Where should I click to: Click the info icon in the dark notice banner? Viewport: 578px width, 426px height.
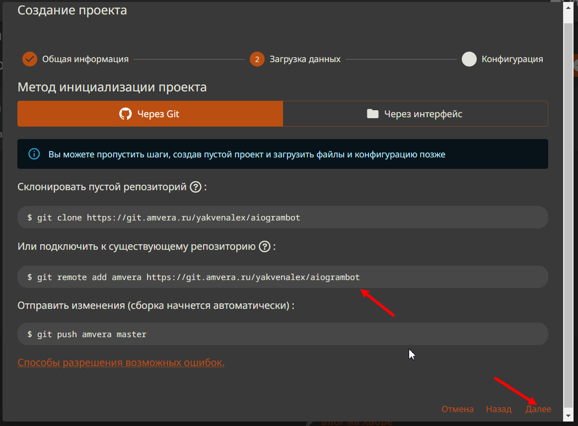coord(34,154)
